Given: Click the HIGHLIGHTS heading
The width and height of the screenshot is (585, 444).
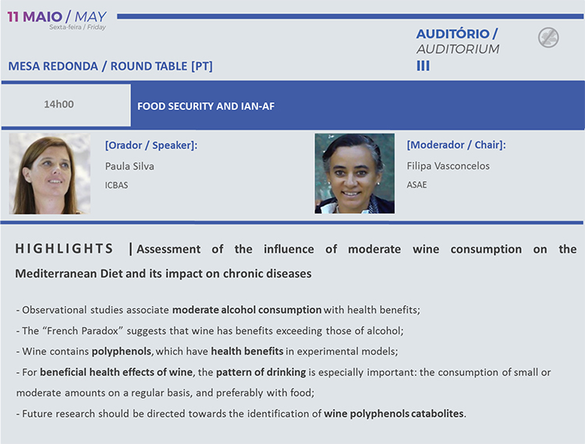Looking at the screenshot, I should point(64,249).
